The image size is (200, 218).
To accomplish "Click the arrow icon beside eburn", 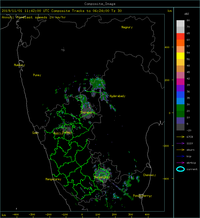I will tap(180, 150).
